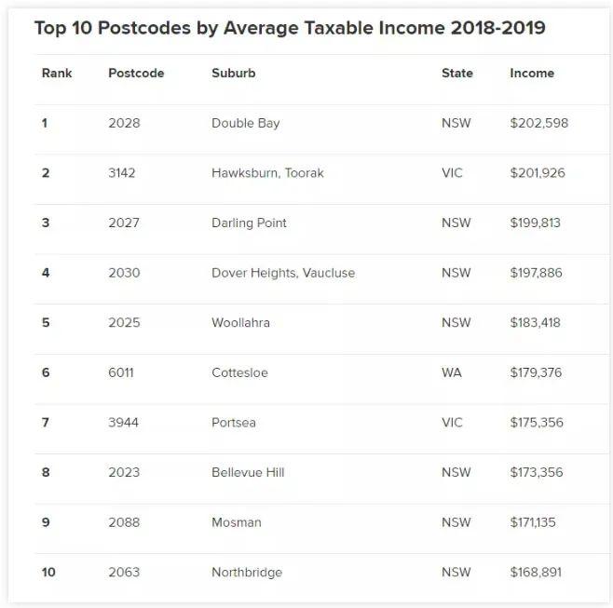The width and height of the screenshot is (613, 608).
Task: Click the Darling Point suburb name
Action: tap(249, 223)
